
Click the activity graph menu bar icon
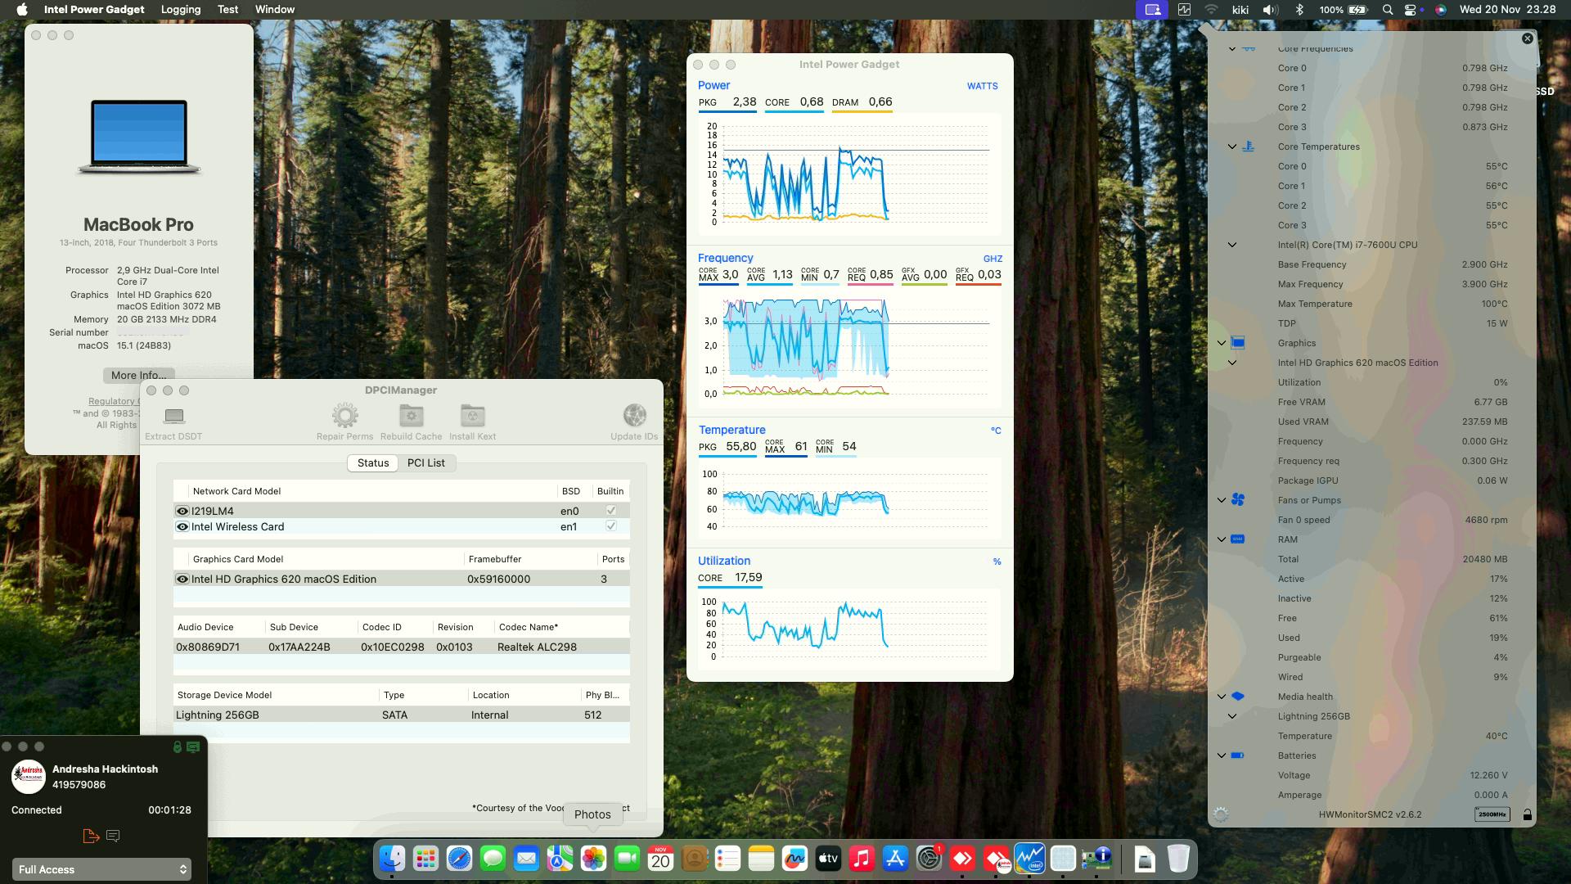pos(1184,10)
